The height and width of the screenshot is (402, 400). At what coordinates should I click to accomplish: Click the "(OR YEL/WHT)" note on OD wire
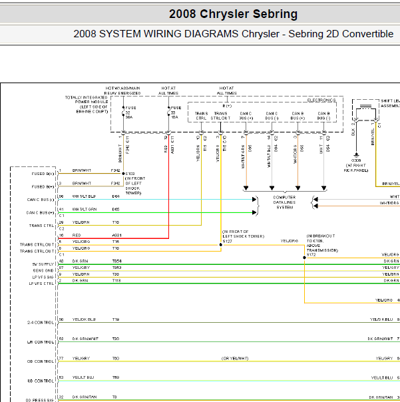coord(235,359)
